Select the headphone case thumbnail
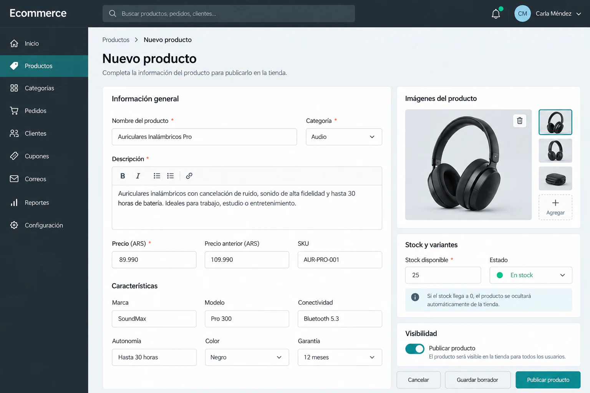Viewport: 590px width, 393px height. click(x=555, y=178)
